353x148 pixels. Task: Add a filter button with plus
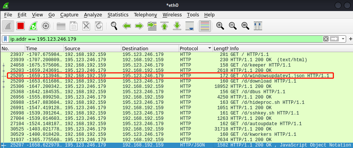pyautogui.click(x=350, y=39)
